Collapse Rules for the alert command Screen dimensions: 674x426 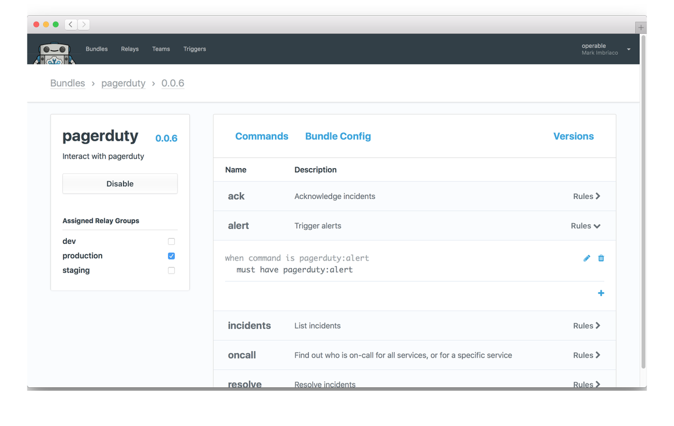(x=586, y=226)
